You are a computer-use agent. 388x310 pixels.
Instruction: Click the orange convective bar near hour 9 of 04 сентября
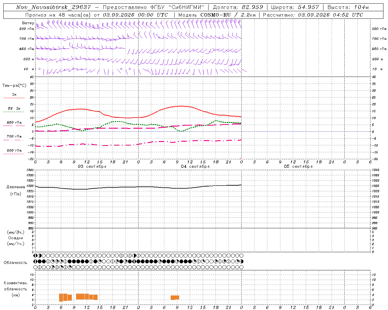175,298
